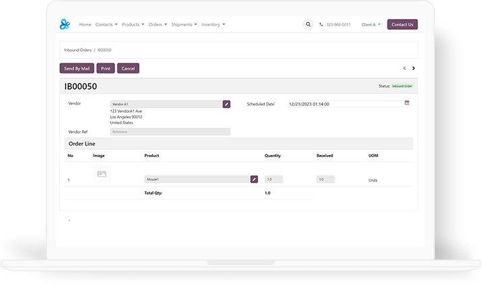Click the phone icon beside 323-968-0011

tap(322, 24)
